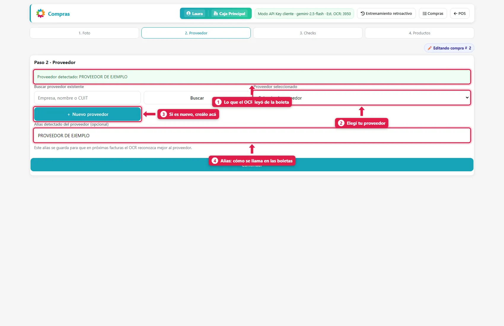This screenshot has height=326, width=504.
Task: Click the alias field PROVEEDOR DE EJEMPLO
Action: pyautogui.click(x=252, y=135)
